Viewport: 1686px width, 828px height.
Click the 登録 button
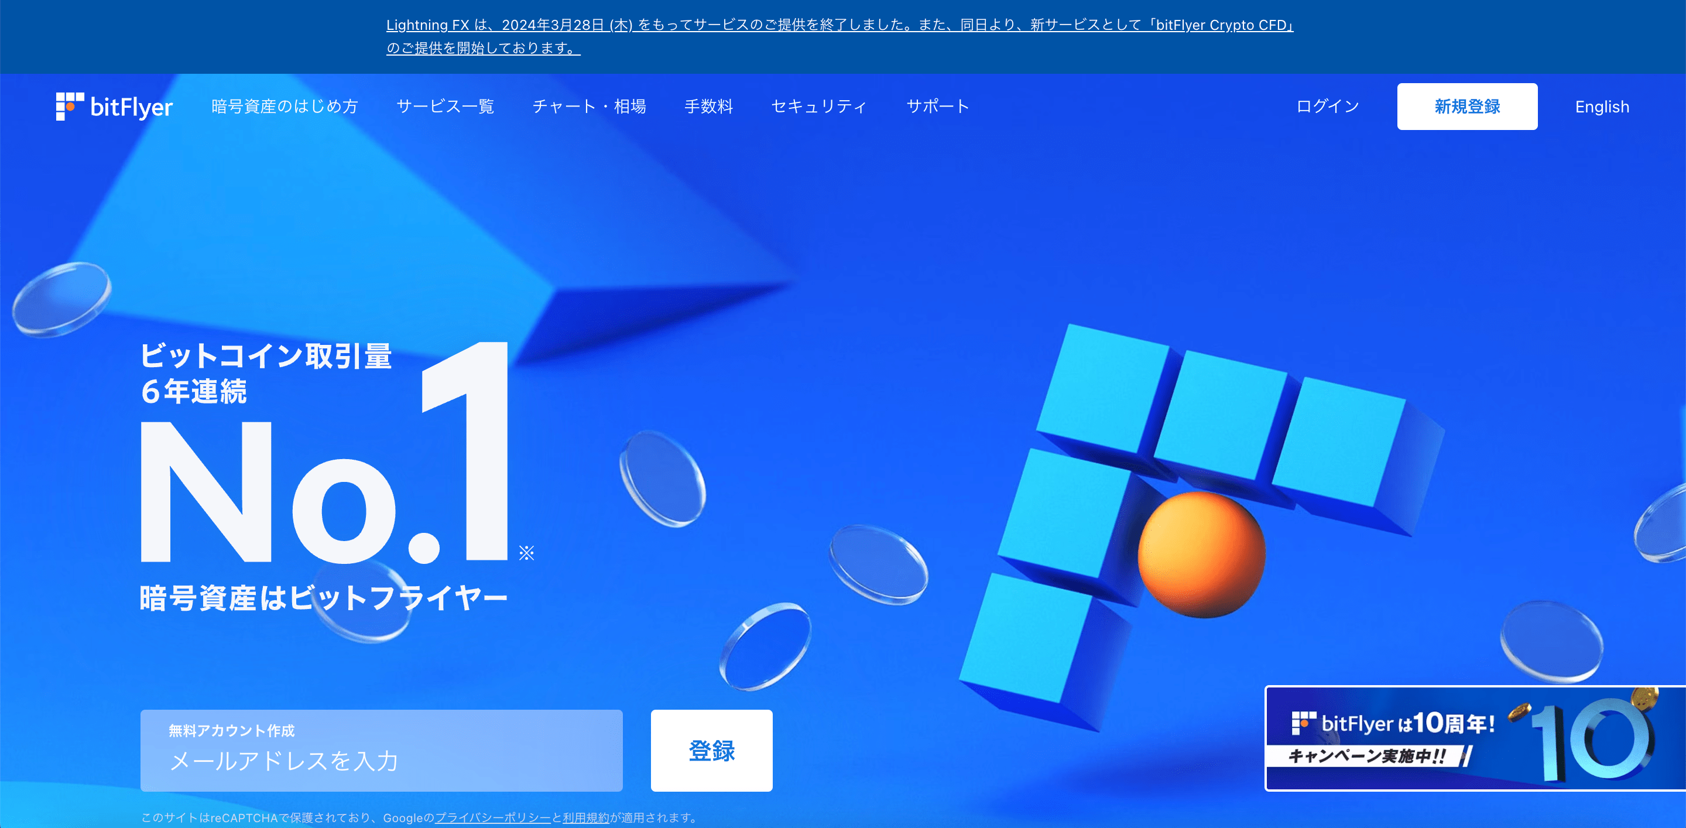[x=711, y=751]
